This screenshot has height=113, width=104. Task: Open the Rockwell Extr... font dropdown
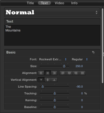[53, 59]
